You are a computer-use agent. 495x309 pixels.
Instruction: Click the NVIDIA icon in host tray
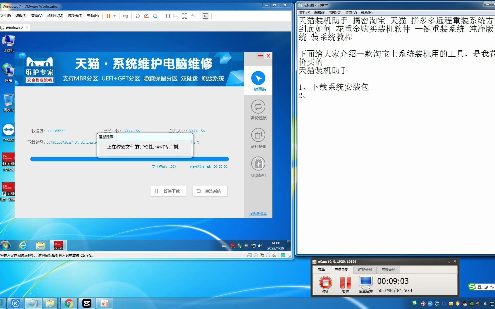click(472, 304)
